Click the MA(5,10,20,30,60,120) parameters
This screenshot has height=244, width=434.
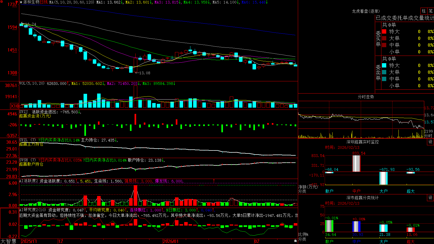(72, 2)
